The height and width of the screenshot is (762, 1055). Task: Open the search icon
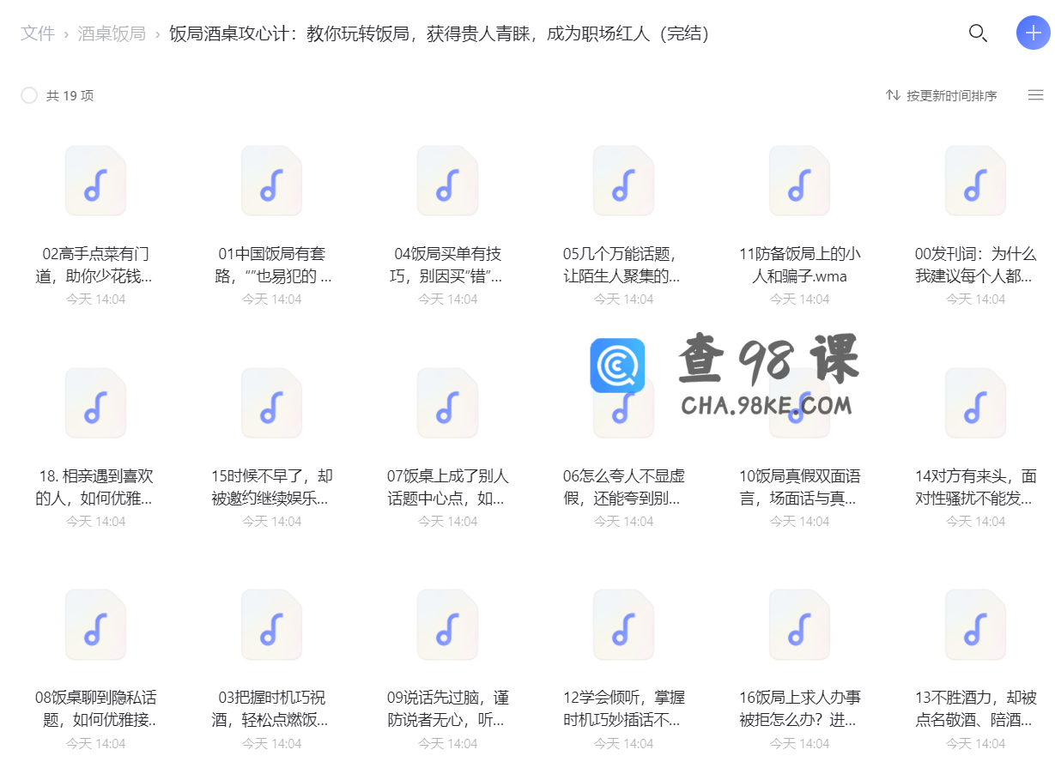[978, 33]
